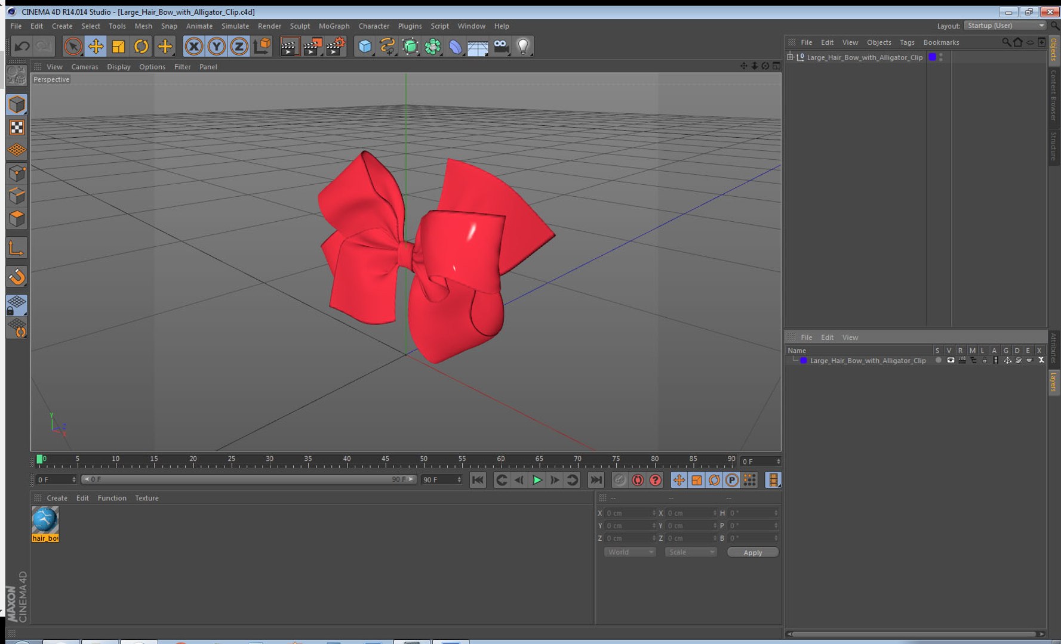Switch to Texture mode checkerboard icon
Image resolution: width=1061 pixels, height=644 pixels.
pyautogui.click(x=17, y=127)
